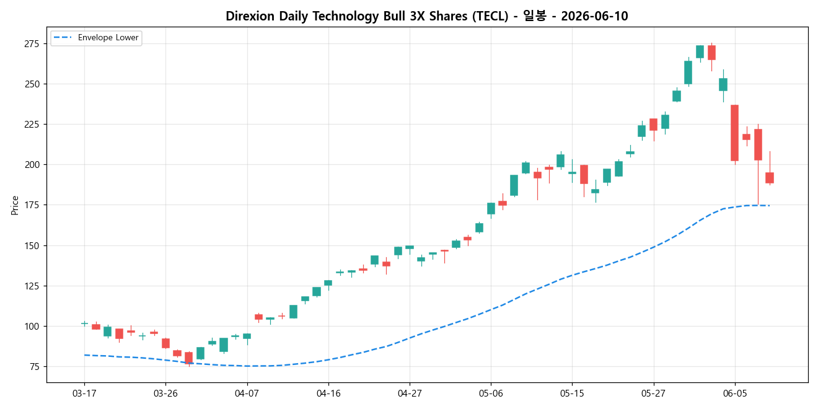Click the 75 y-axis tick label
818x409 pixels.
click(x=35, y=367)
